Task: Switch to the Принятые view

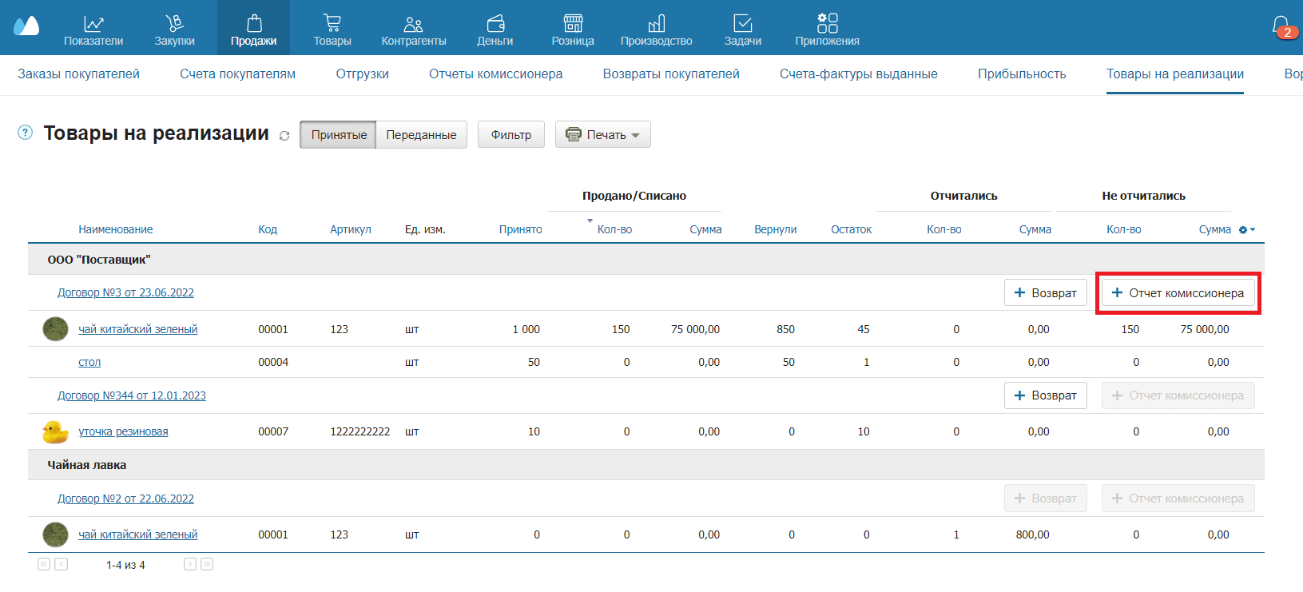Action: pyautogui.click(x=339, y=135)
